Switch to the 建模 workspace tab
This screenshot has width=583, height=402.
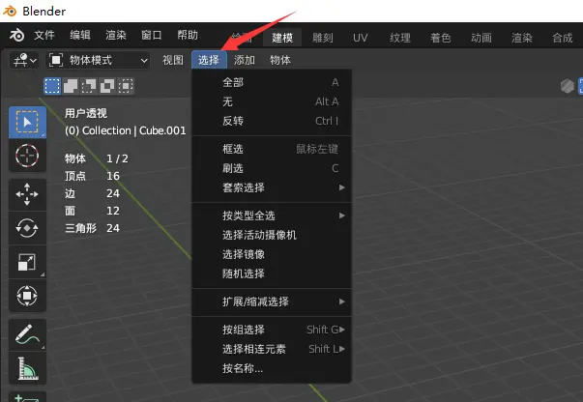click(x=282, y=38)
